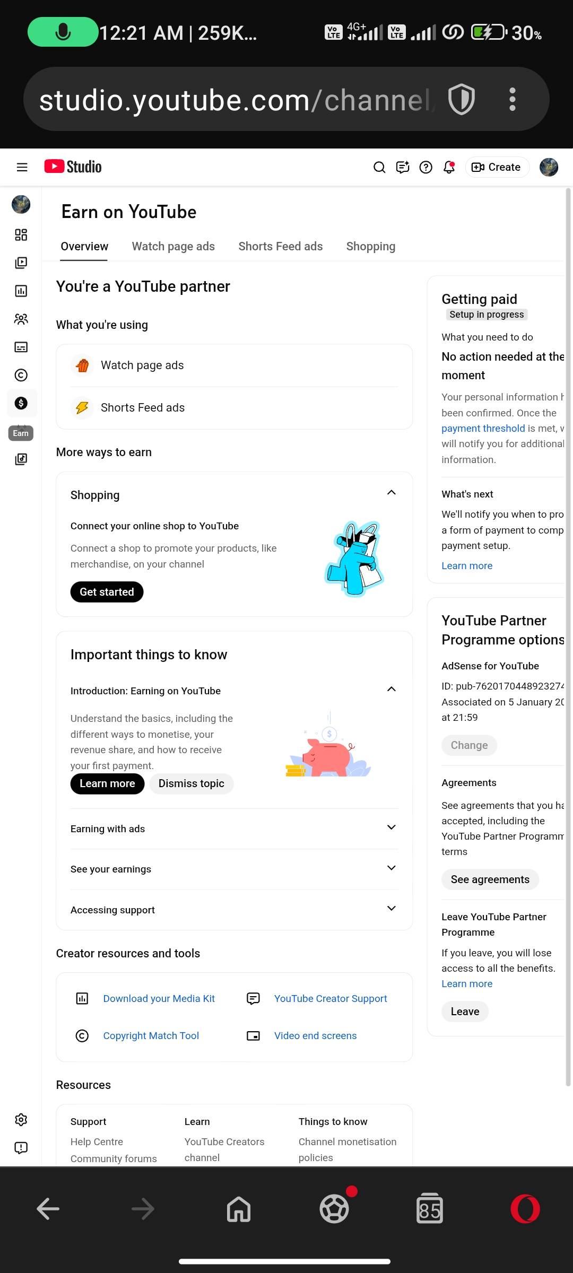
Task: Click the search magnifier icon
Action: point(379,168)
